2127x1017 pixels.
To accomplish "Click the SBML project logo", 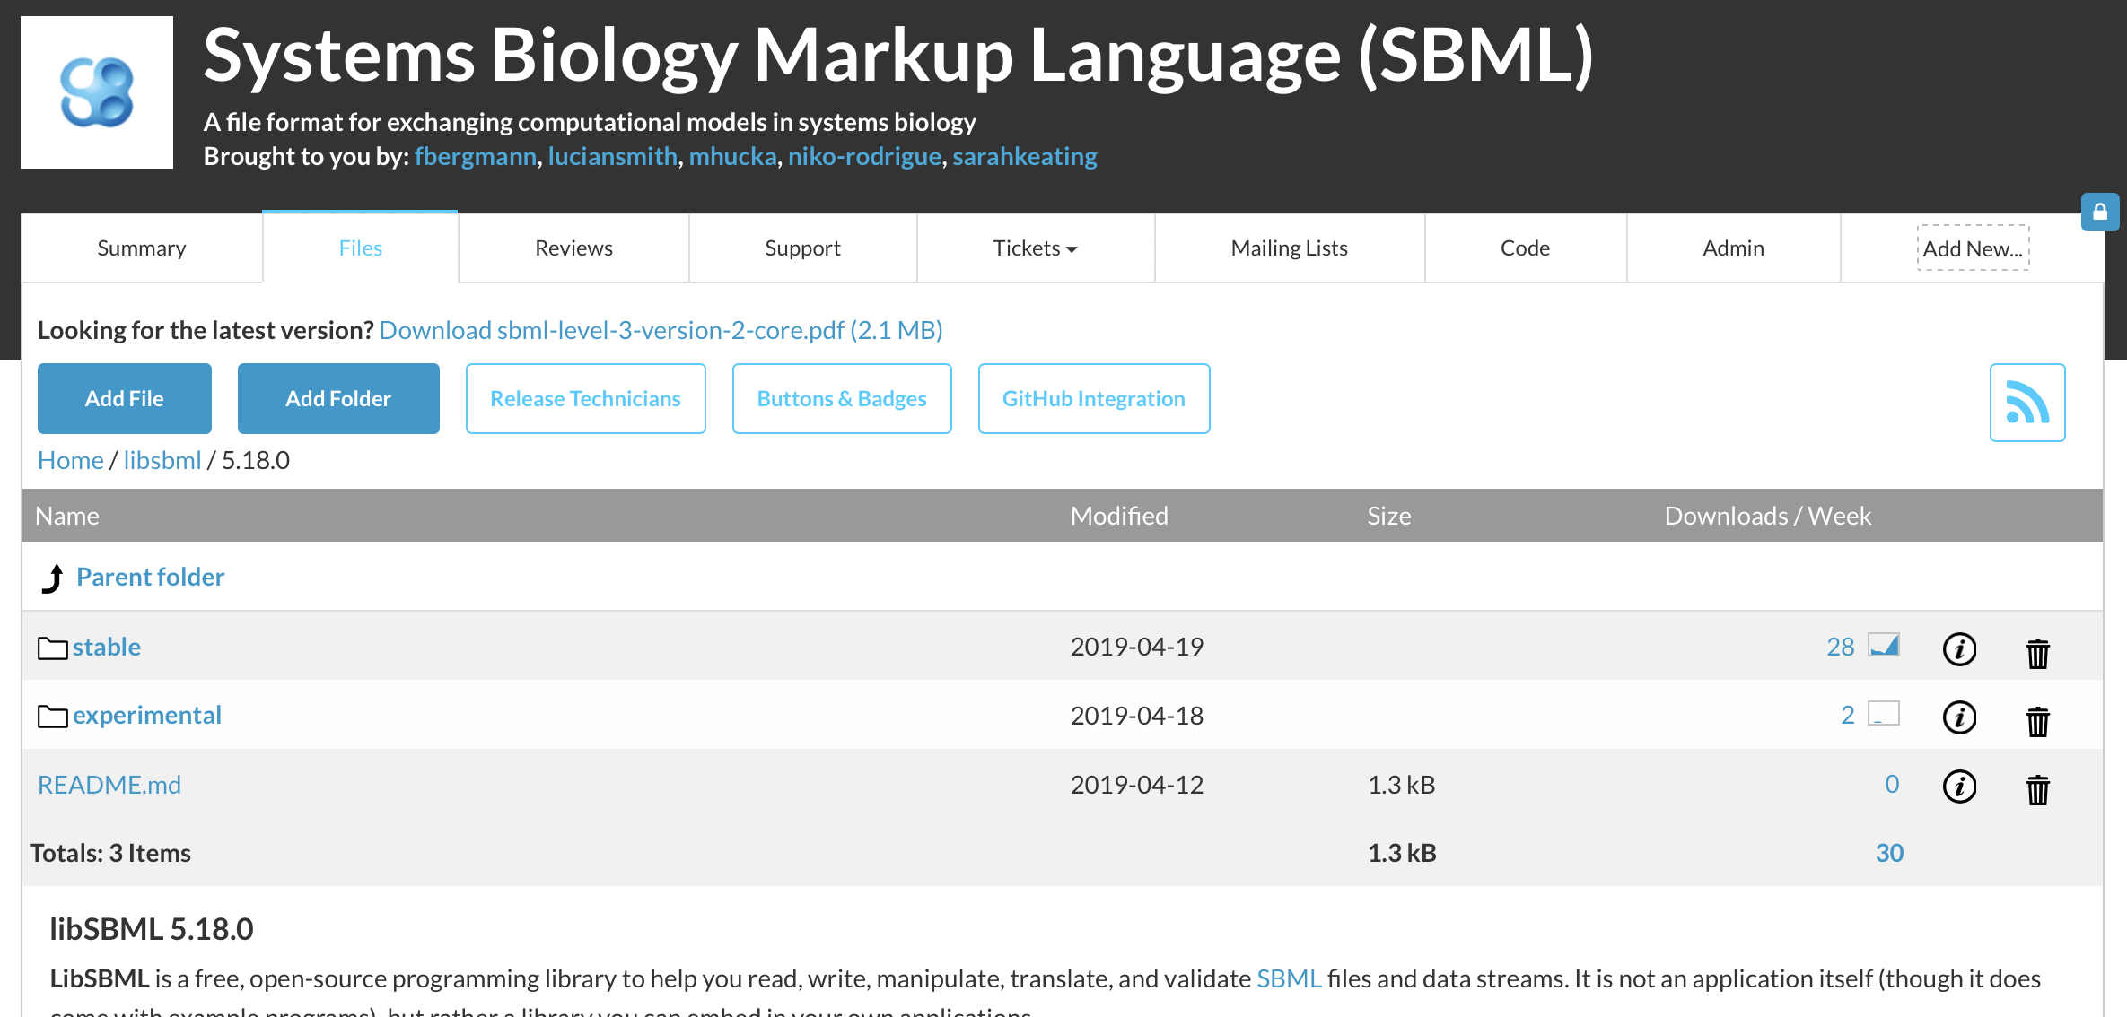I will coord(97,92).
